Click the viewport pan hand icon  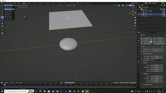[x=135, y=20]
